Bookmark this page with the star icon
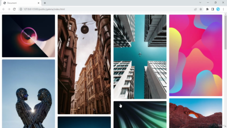This screenshot has height=128, width=227. click(201, 9)
